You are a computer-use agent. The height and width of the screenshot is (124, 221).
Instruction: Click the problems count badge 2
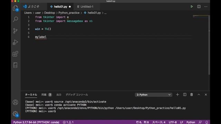click(50, 95)
